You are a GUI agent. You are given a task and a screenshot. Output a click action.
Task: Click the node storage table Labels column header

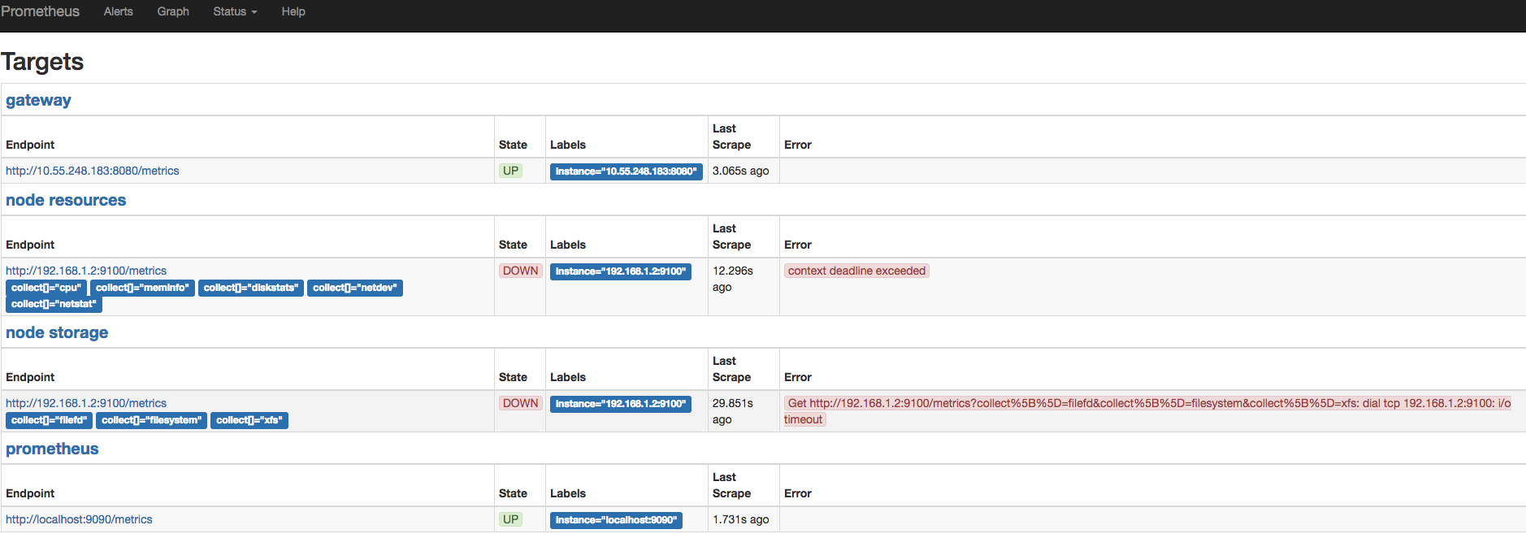click(568, 377)
